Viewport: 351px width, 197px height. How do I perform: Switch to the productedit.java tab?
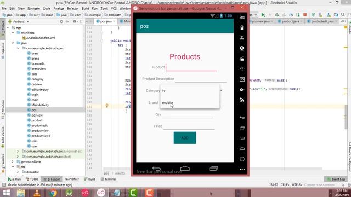(322, 21)
